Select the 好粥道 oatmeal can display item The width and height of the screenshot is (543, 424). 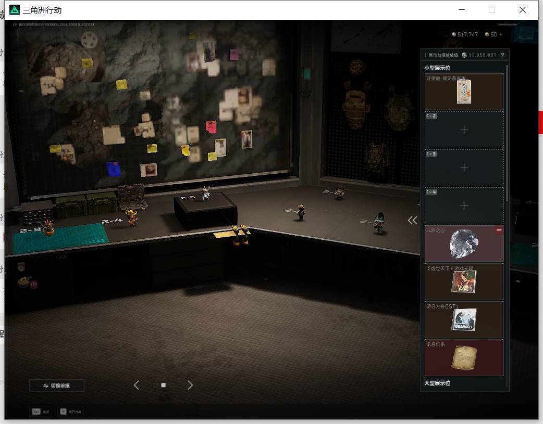tap(464, 92)
